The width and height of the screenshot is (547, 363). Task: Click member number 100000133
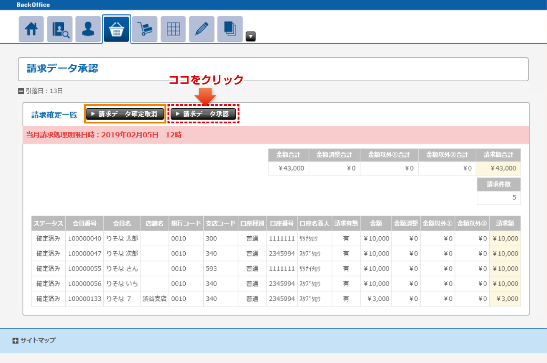pos(84,299)
